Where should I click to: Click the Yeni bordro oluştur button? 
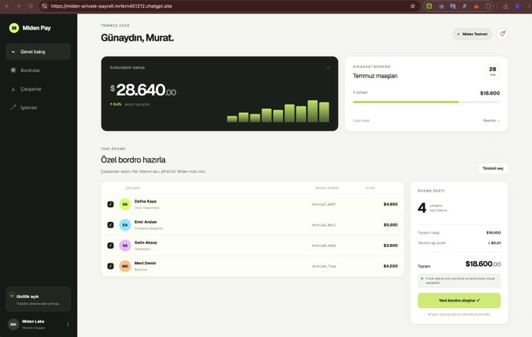pyautogui.click(x=459, y=300)
